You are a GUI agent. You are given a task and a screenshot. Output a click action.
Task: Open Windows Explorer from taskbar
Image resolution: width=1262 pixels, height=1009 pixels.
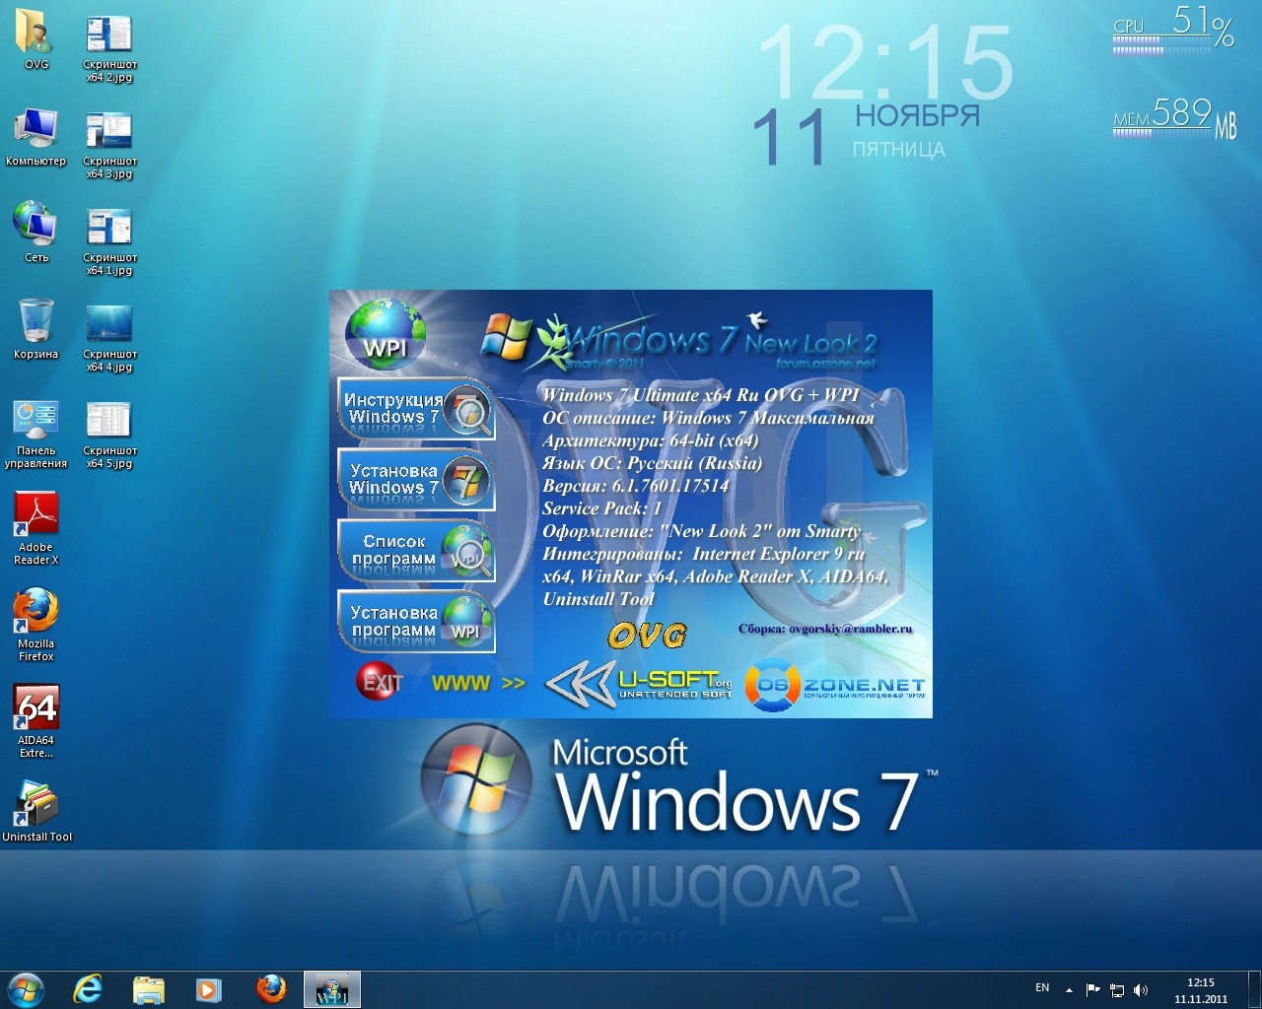click(x=148, y=989)
